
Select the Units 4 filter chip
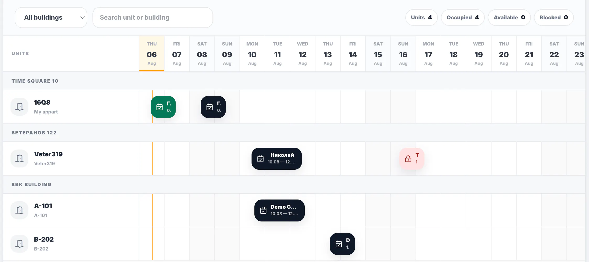pyautogui.click(x=421, y=18)
